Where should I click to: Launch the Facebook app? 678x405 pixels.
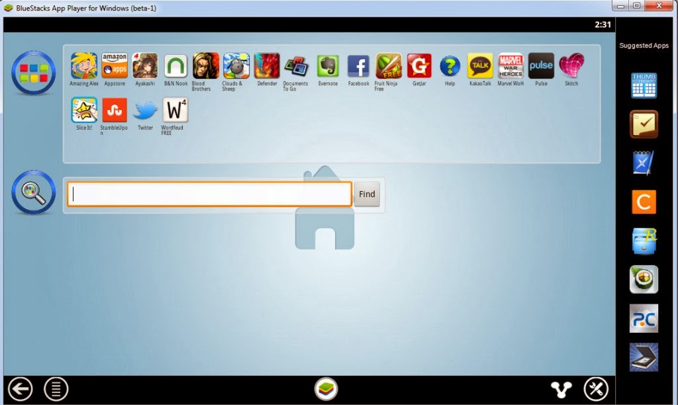pos(358,66)
